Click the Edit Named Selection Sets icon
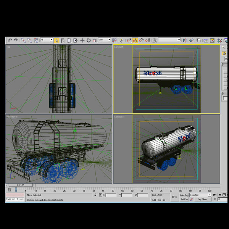Viewport: 229px width, 229px height. tap(155, 40)
